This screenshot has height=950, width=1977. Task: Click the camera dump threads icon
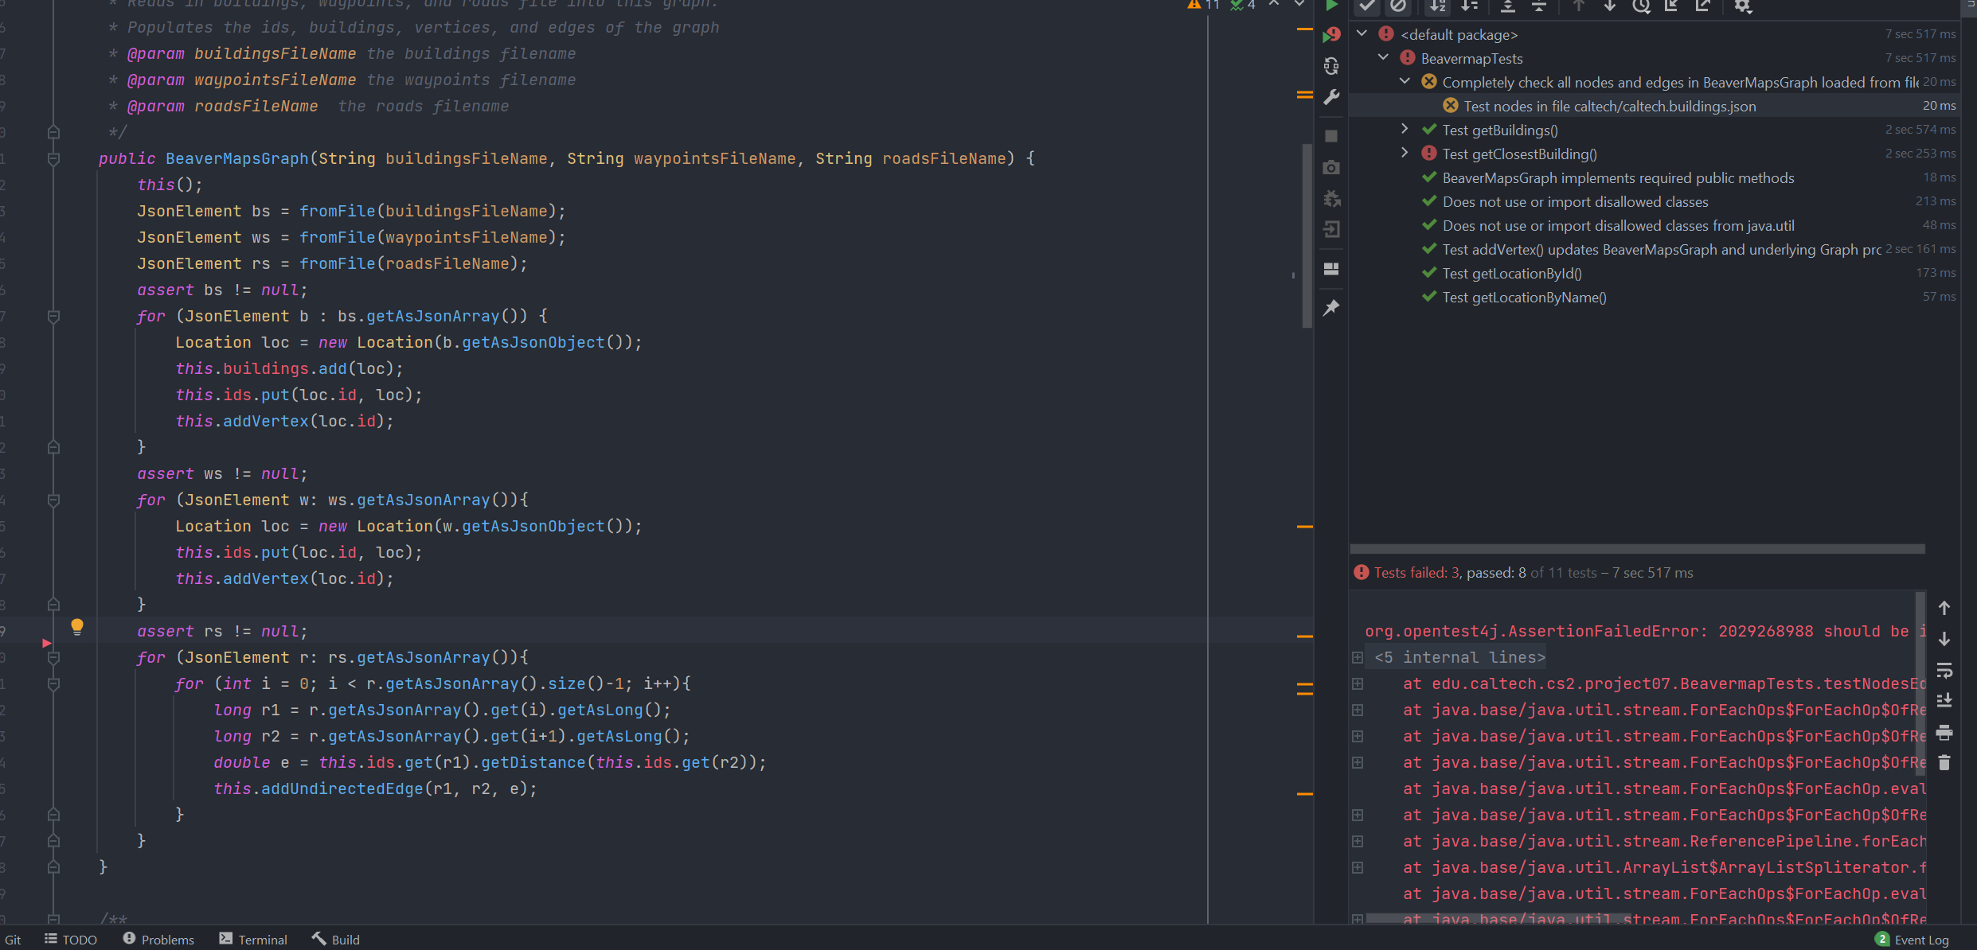pos(1331,168)
